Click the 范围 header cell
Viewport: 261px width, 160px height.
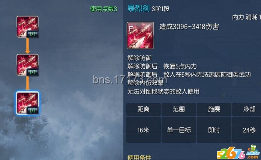(179, 109)
